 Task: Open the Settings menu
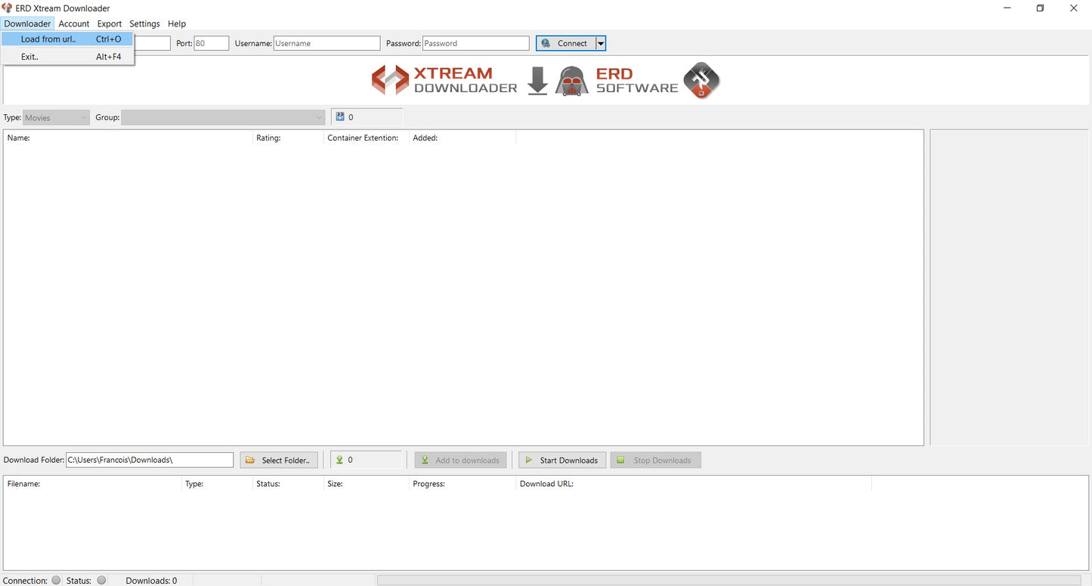point(144,23)
